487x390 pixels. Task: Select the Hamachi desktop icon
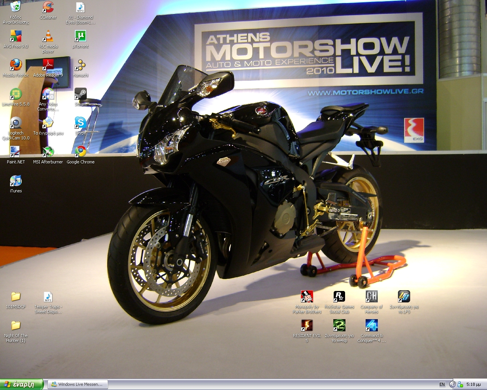(80, 68)
